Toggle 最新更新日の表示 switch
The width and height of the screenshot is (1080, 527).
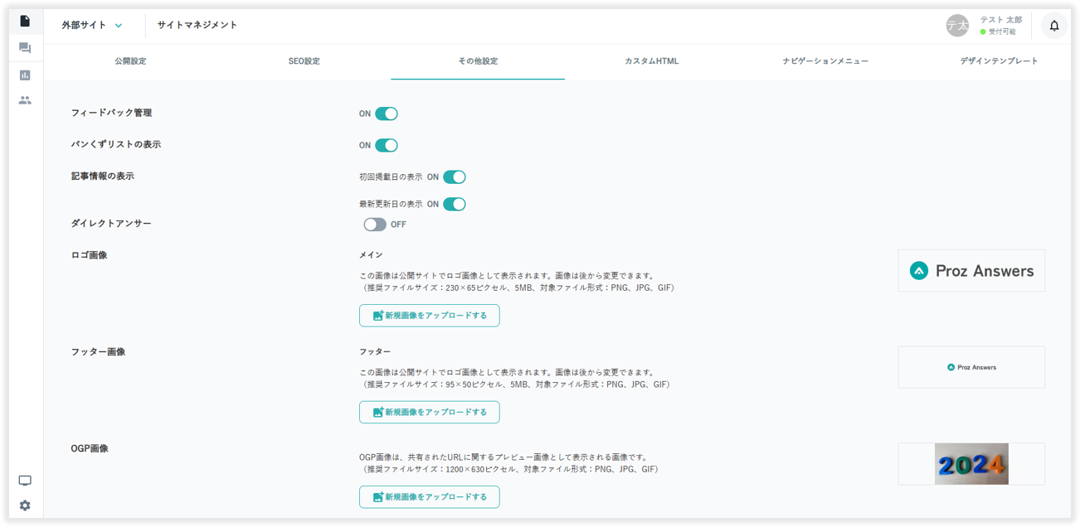454,205
